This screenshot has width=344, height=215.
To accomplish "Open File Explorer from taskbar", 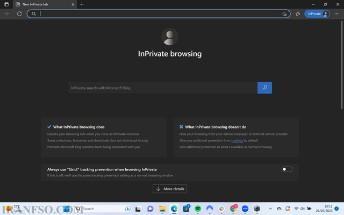I will click(162, 209).
